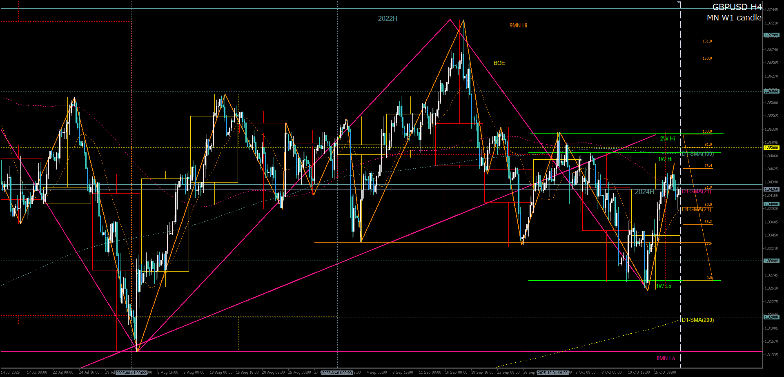Select the 2025.10.01 date marker on time axis
The image size is (784, 377).
point(553,373)
